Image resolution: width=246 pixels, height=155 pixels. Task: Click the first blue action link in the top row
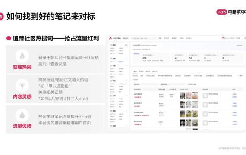click(x=234, y=94)
